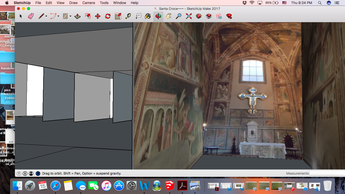Select the Pan hand tool

(x=168, y=16)
